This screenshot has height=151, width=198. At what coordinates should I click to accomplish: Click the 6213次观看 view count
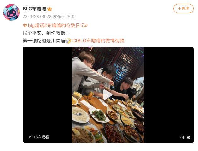[39, 137]
